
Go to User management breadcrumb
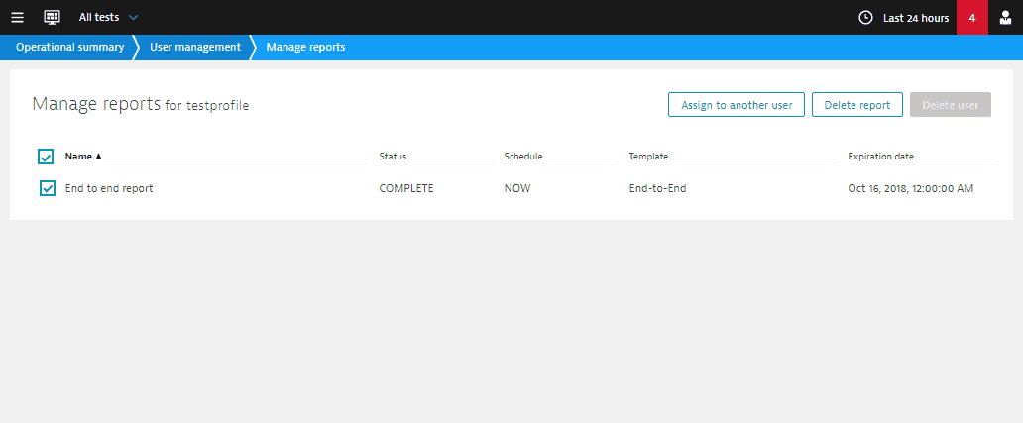195,47
